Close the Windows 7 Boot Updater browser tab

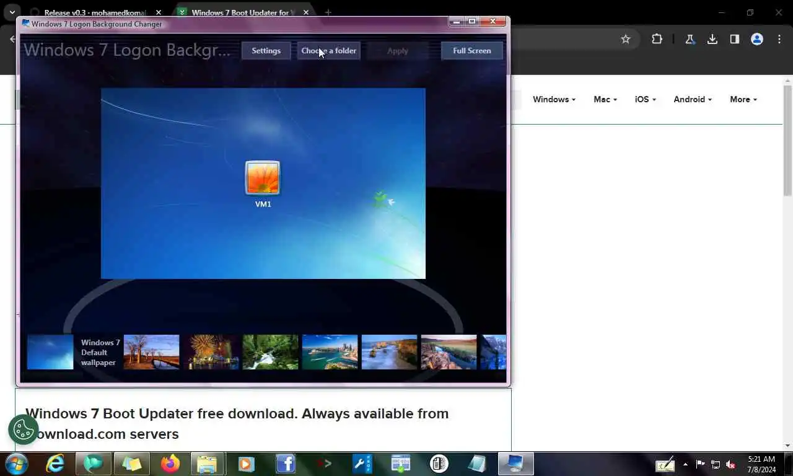coord(305,12)
